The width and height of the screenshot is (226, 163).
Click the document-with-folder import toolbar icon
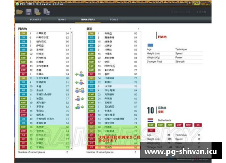(x=38, y=12)
